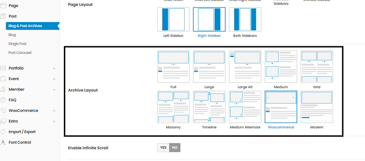Open the Extra settings label
Viewport: 365px width, 161px height.
coord(13,121)
